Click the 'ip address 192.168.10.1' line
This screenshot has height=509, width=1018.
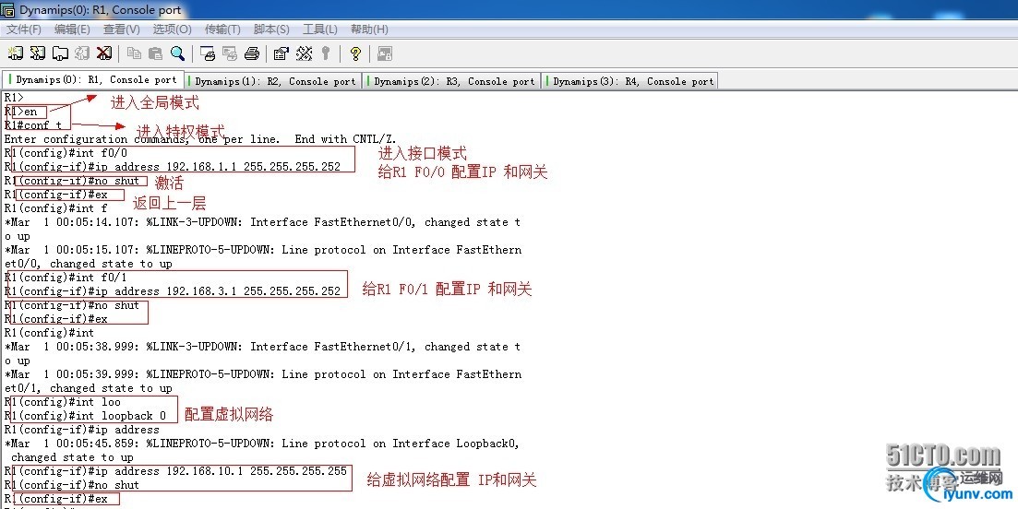point(176,471)
